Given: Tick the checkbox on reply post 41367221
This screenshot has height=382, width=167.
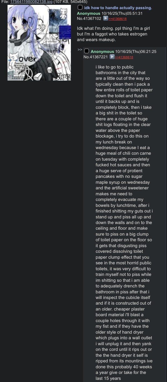Looking at the screenshot, I should [86, 51].
